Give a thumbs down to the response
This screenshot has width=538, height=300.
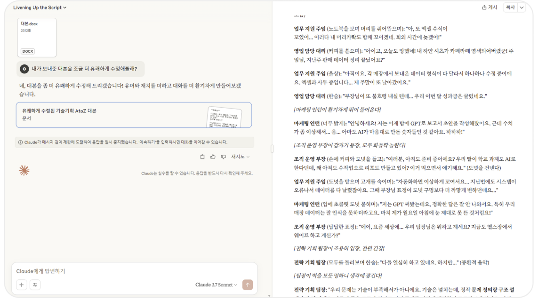coord(224,157)
